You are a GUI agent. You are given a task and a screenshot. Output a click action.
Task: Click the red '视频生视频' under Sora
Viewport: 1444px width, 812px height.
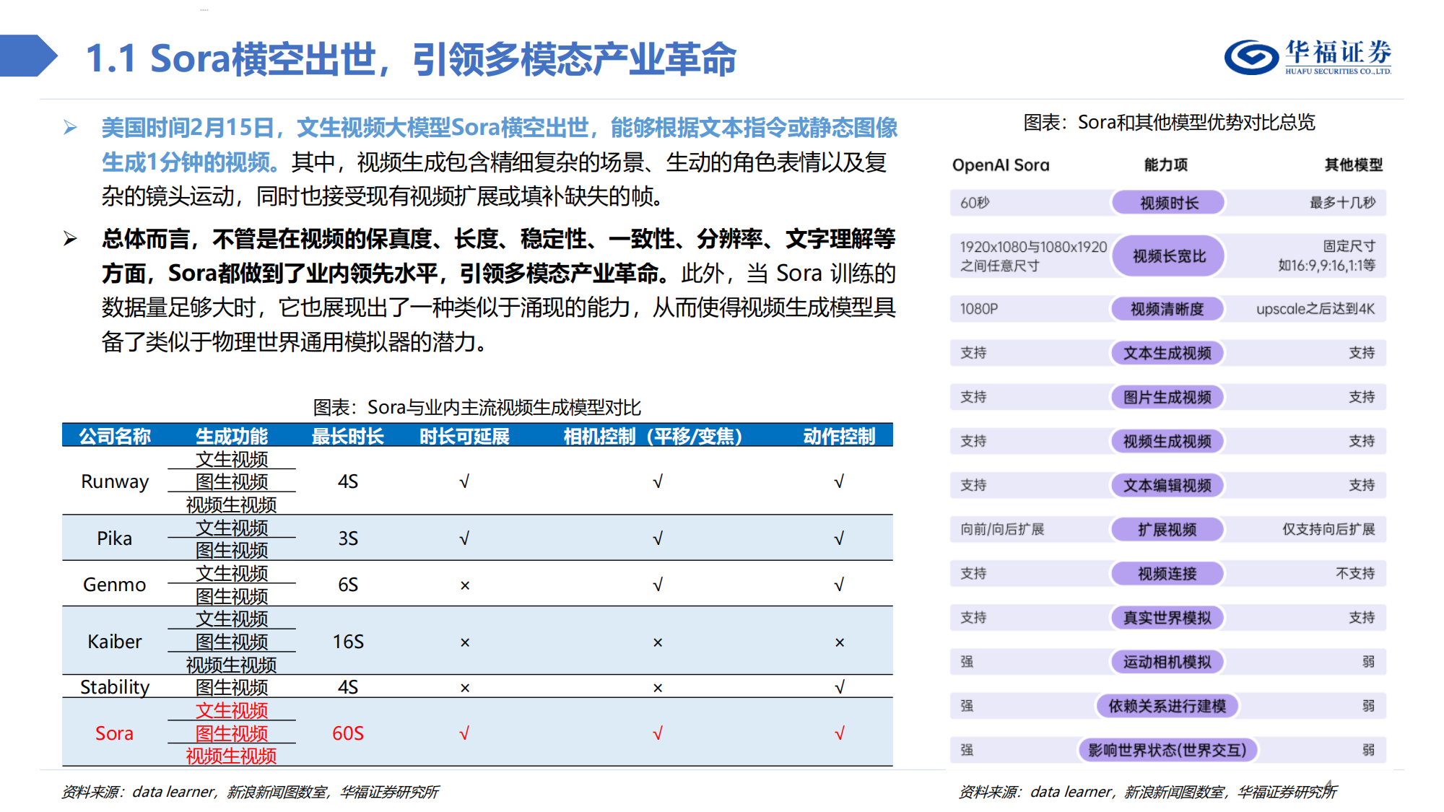tap(232, 756)
